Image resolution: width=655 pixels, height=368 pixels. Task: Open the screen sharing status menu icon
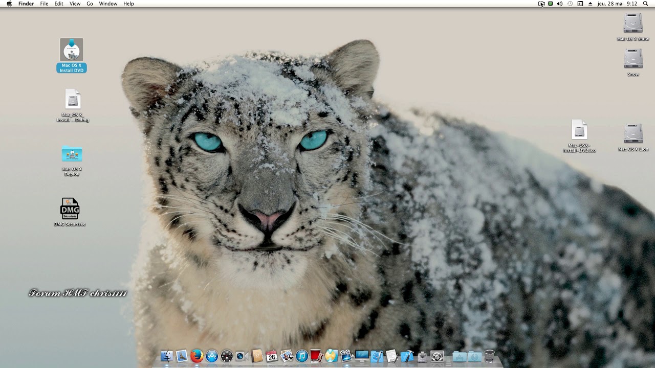541,4
